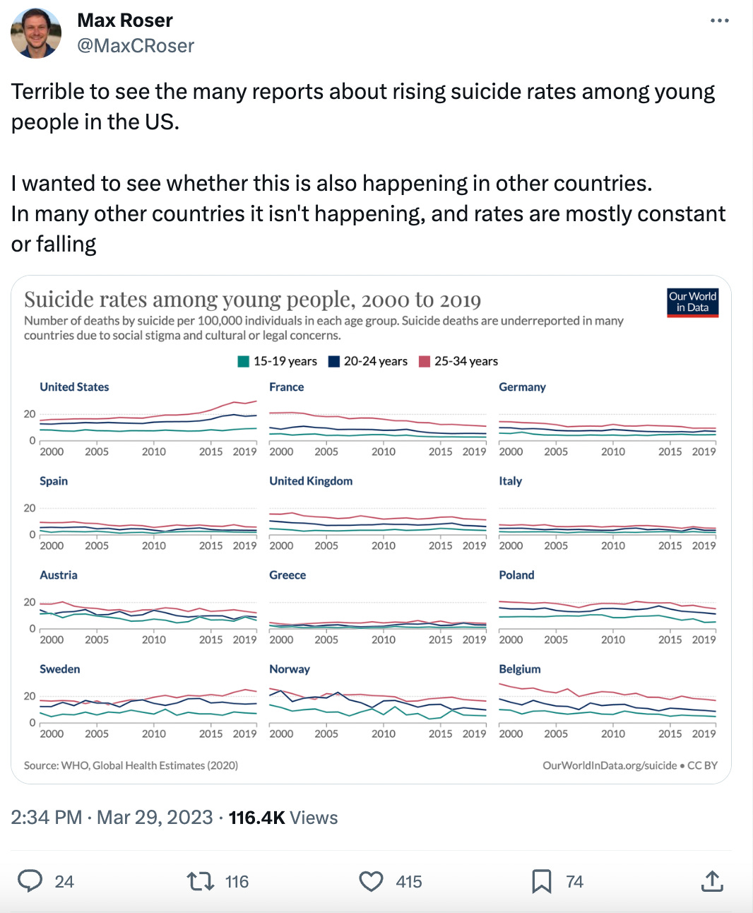The image size is (753, 913).
Task: Click the bookmark ribbon icon
Action: [542, 881]
